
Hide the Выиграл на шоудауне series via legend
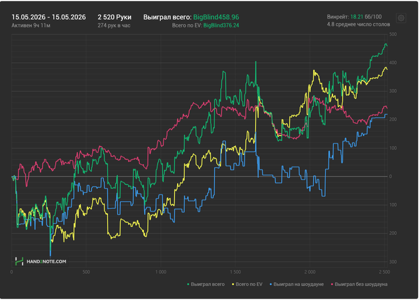(298, 284)
